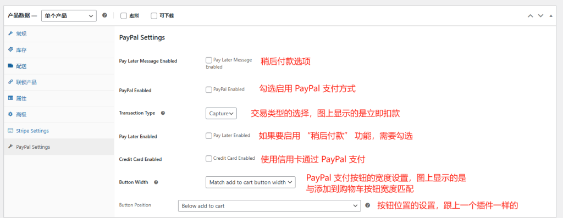Move the product data panel up

(x=530, y=16)
